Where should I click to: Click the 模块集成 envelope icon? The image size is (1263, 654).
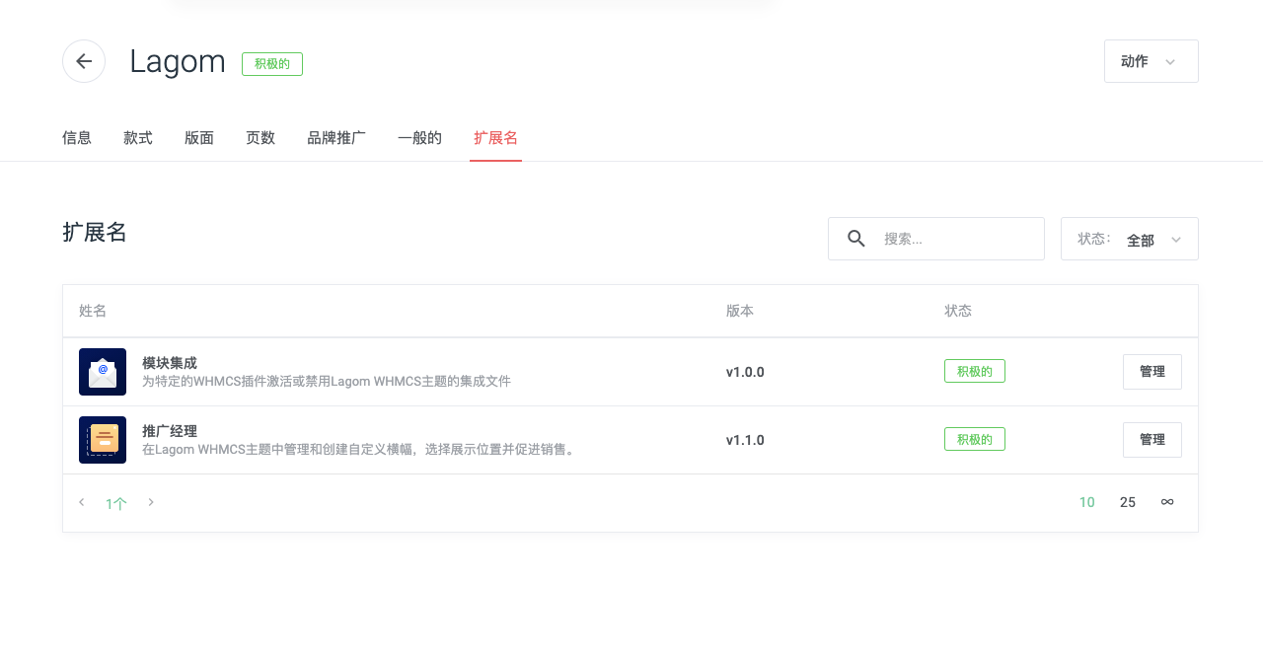tap(103, 372)
